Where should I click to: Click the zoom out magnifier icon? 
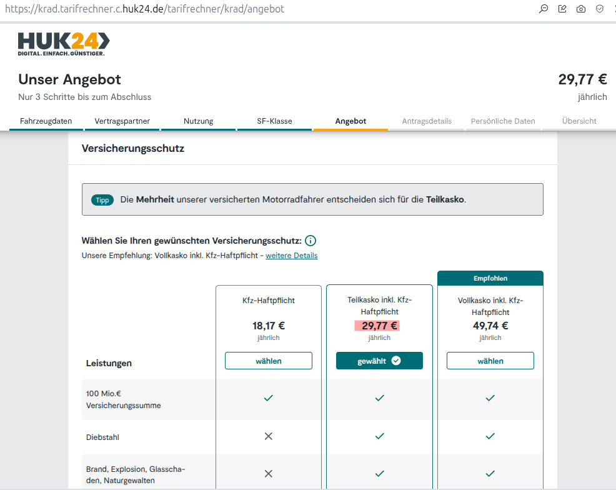click(x=544, y=9)
